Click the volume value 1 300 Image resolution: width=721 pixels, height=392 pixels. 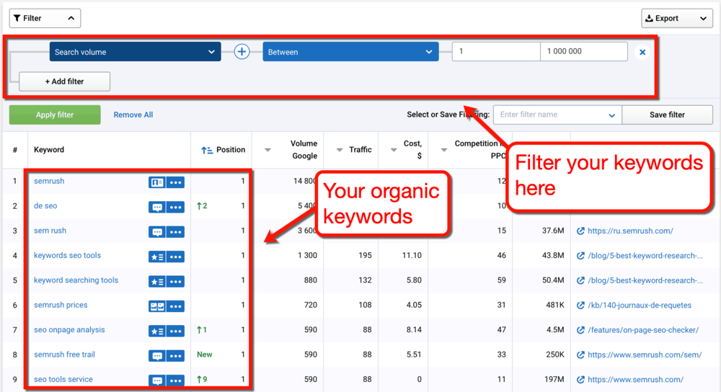tap(308, 256)
